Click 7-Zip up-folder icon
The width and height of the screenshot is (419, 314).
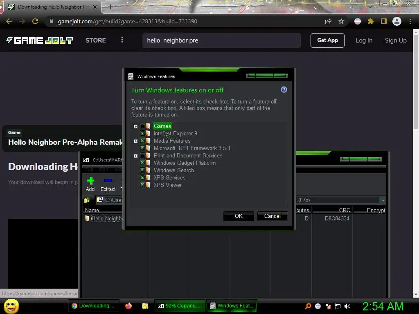87,200
